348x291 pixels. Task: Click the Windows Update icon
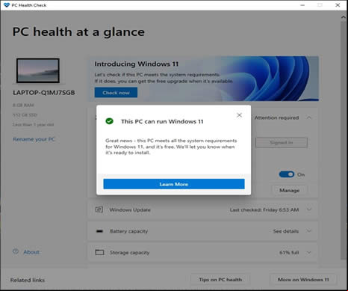pos(99,209)
